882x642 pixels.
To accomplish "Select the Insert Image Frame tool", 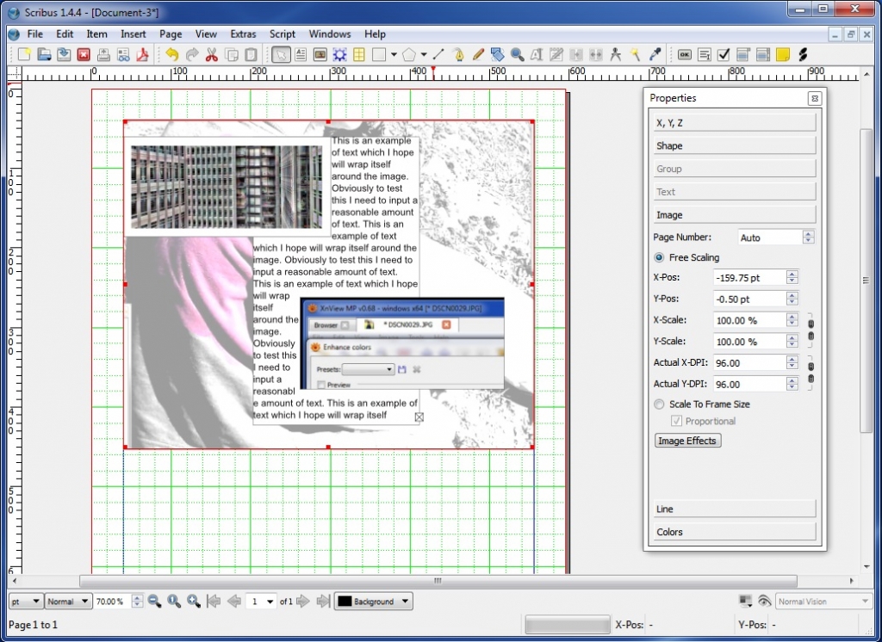I will 319,54.
